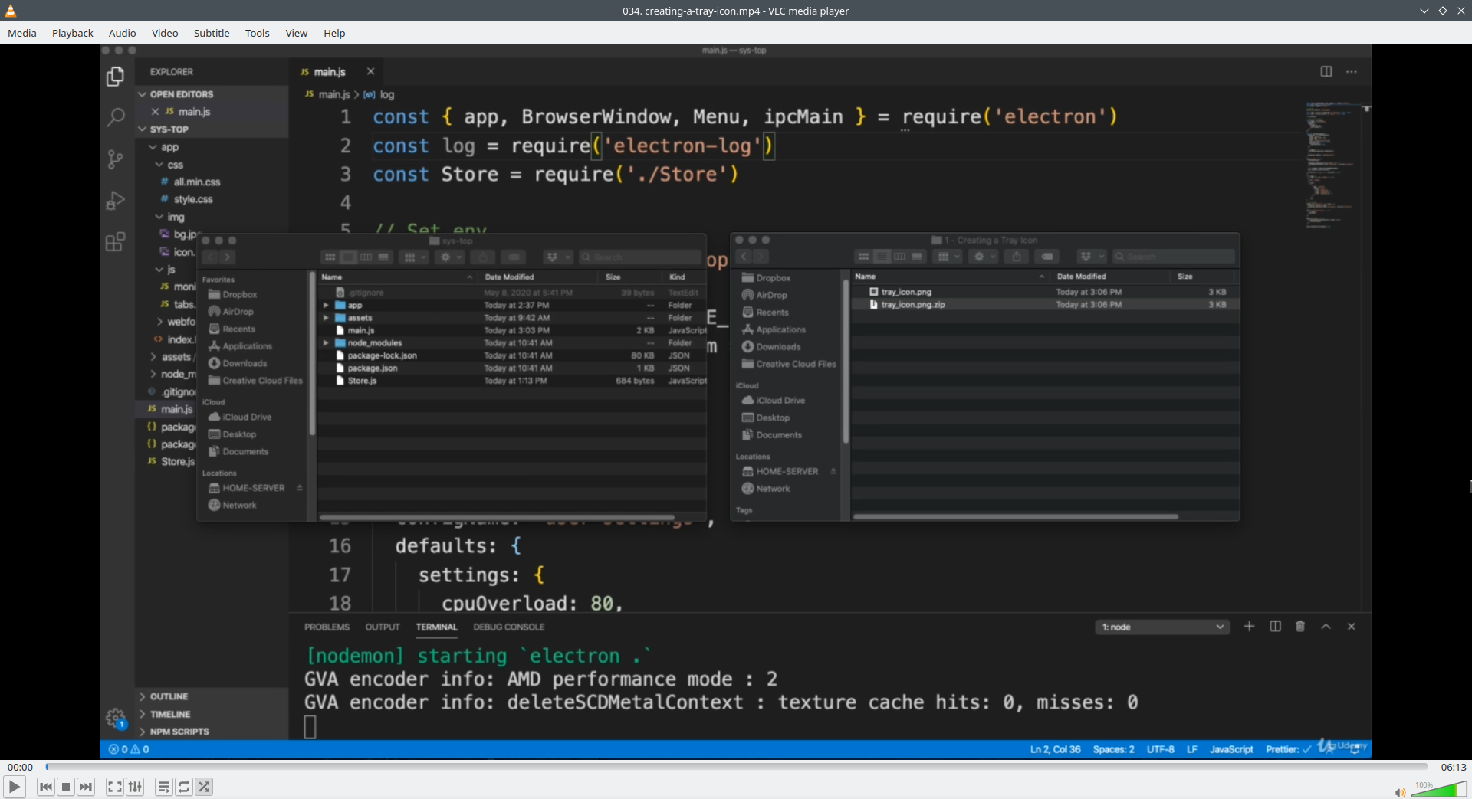The height and width of the screenshot is (799, 1472).
Task: Open VLC extended settings (equalizer sliders icon)
Action: click(135, 787)
